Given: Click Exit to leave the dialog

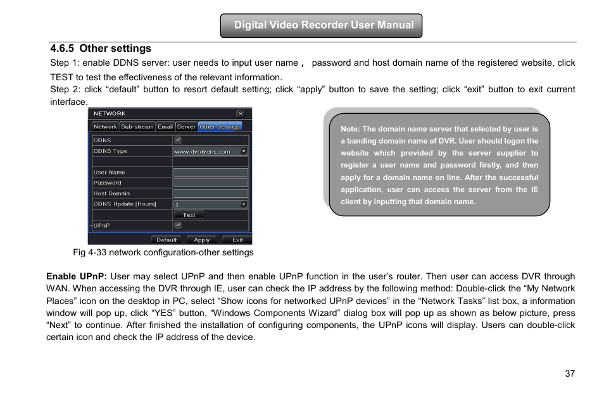Looking at the screenshot, I should [237, 240].
